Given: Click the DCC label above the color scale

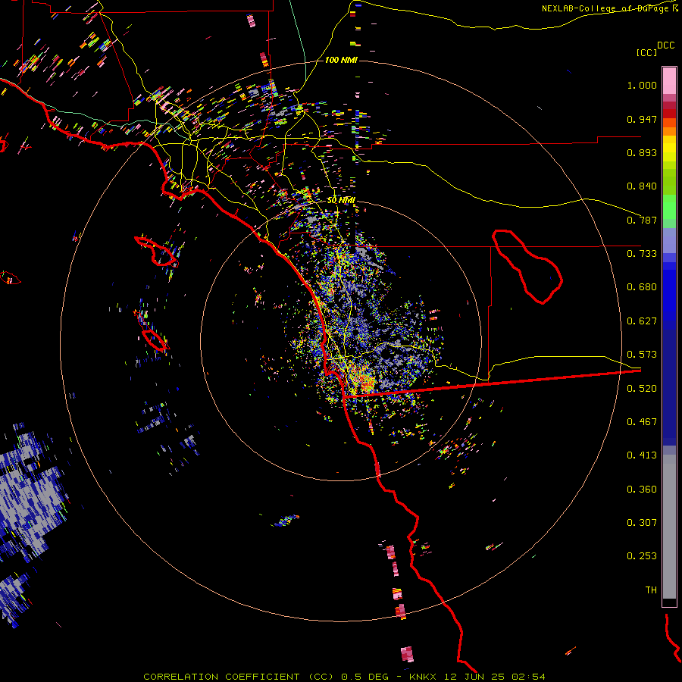Looking at the screenshot, I should (x=665, y=45).
